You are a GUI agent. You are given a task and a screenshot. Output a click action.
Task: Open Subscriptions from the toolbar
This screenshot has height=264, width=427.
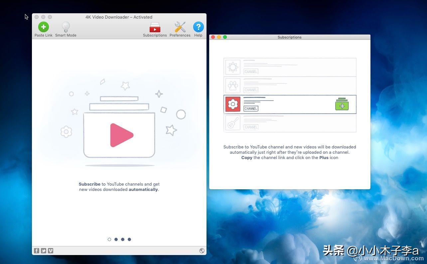[155, 29]
